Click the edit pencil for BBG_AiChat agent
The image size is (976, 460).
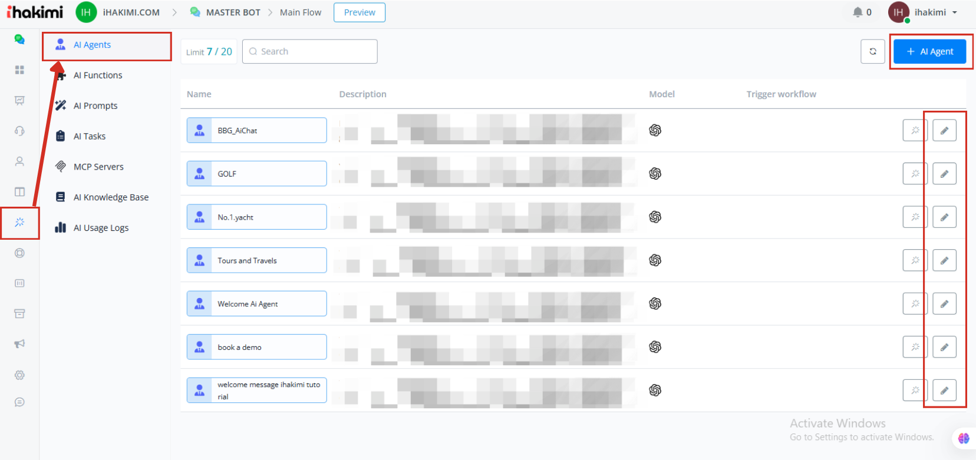[x=944, y=130]
